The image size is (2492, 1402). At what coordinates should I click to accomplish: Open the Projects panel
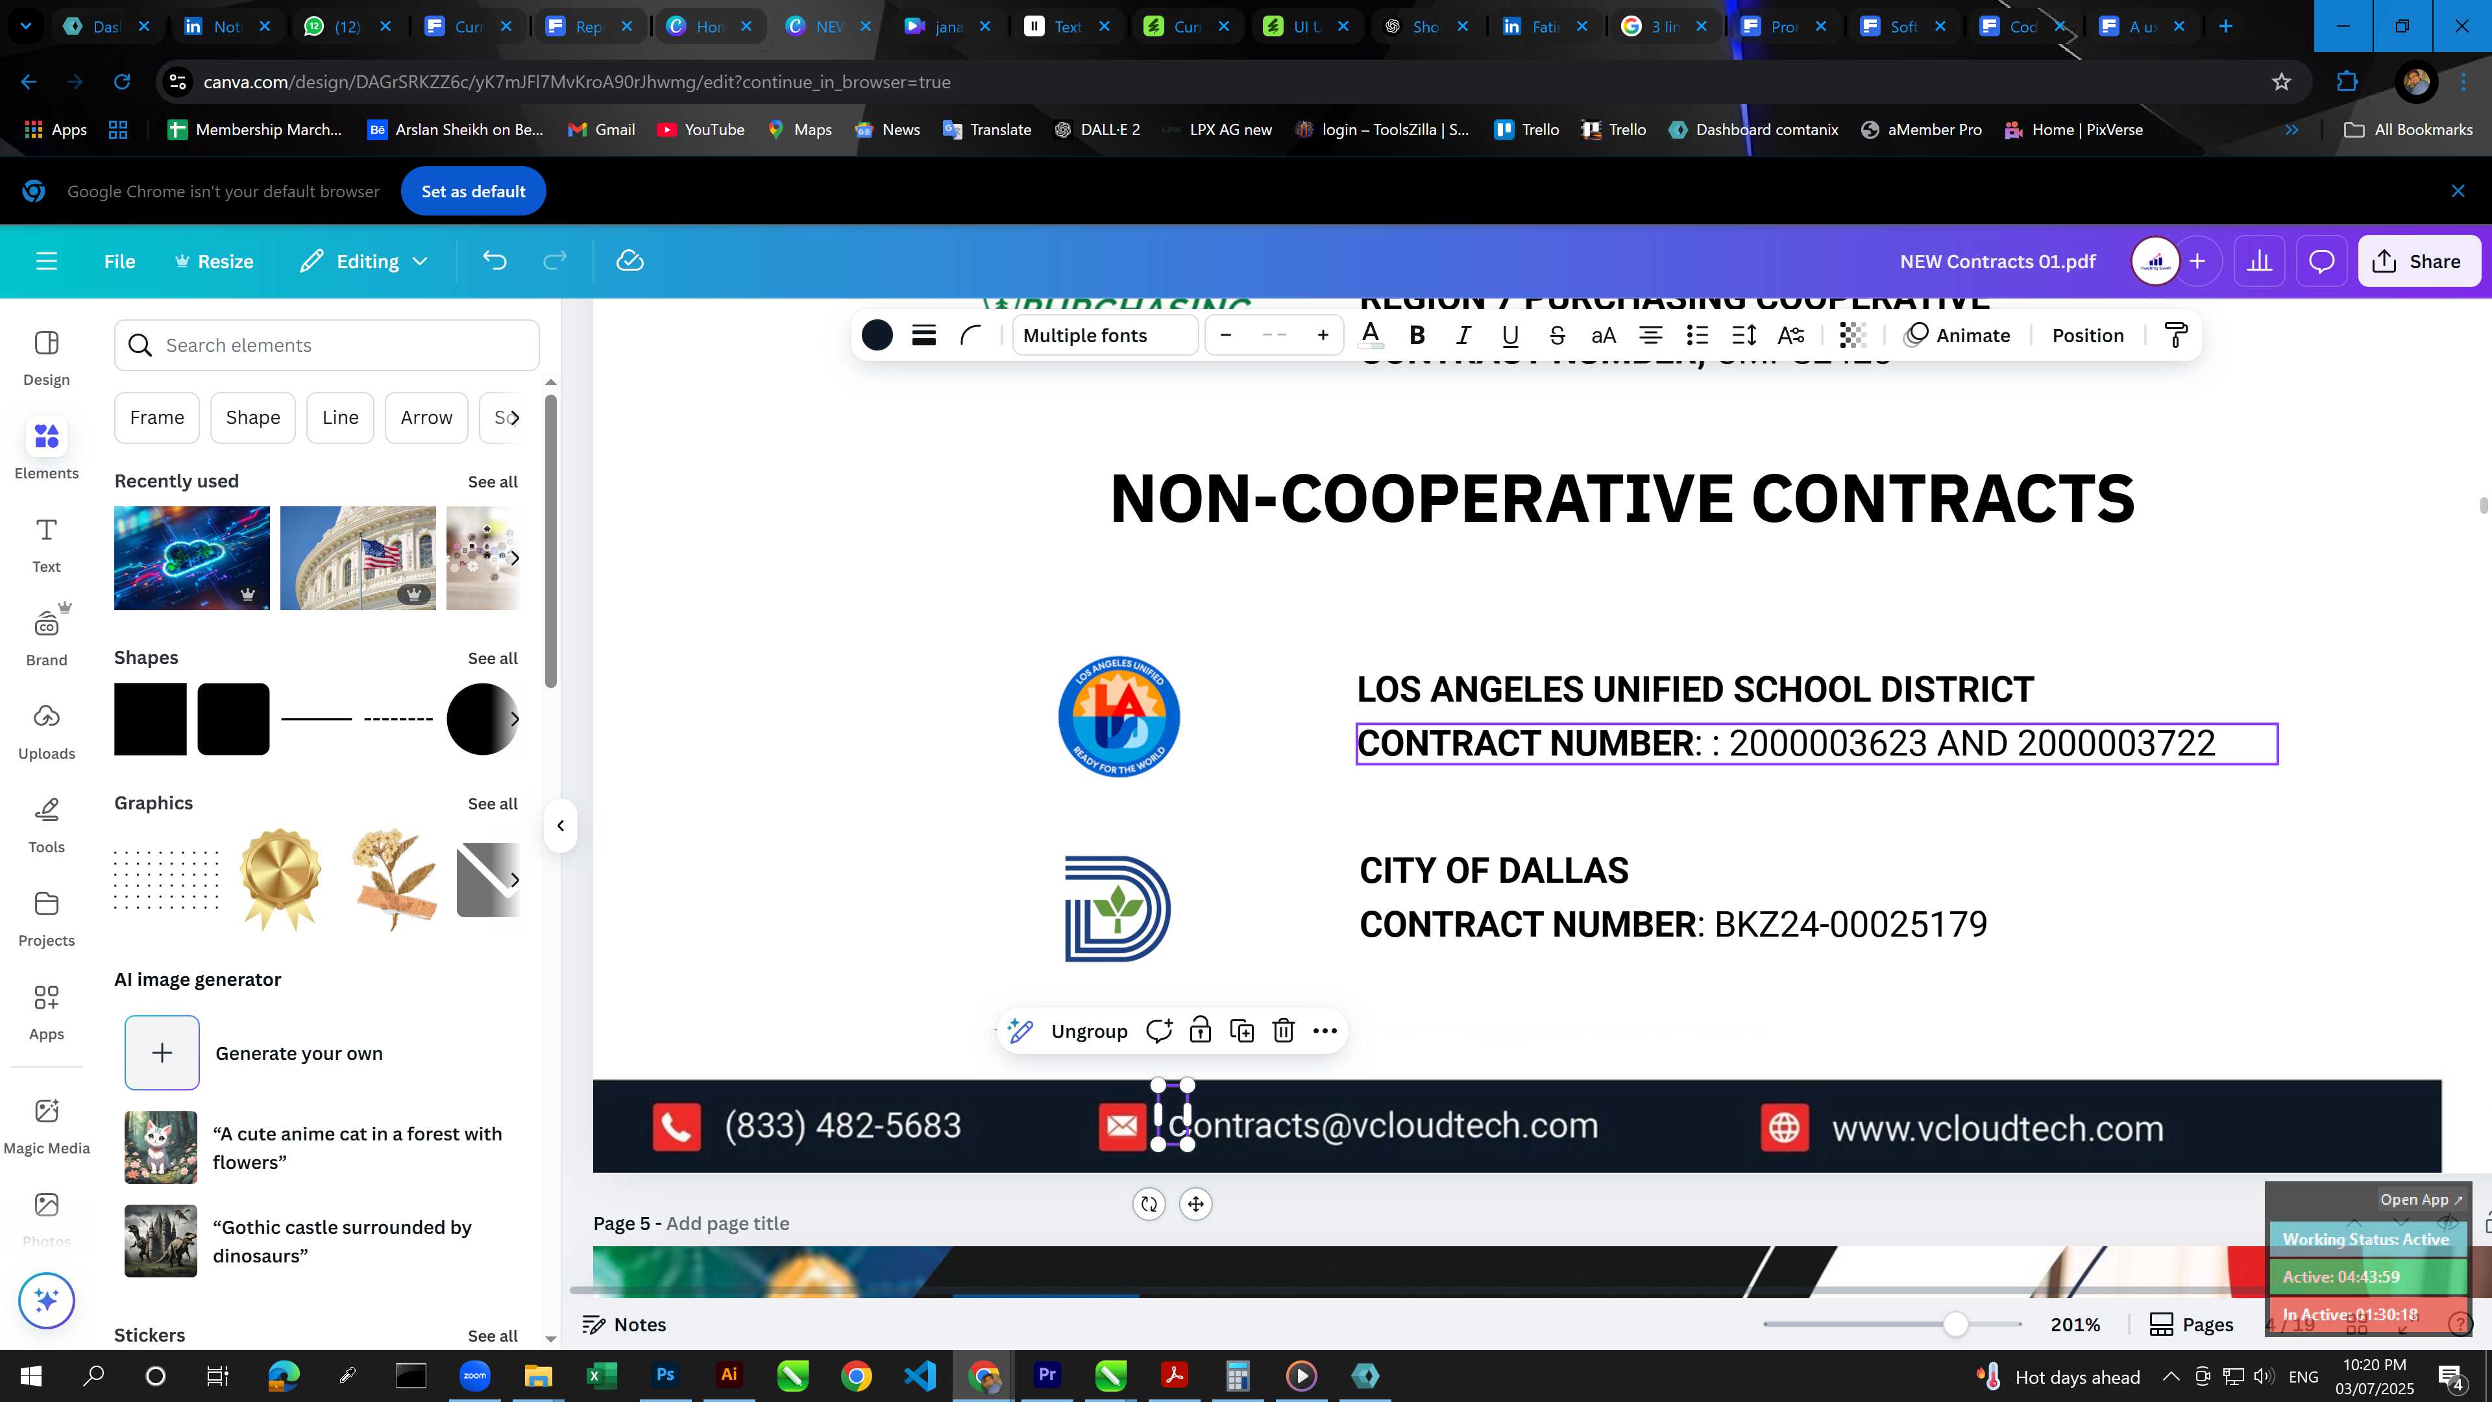(47, 918)
